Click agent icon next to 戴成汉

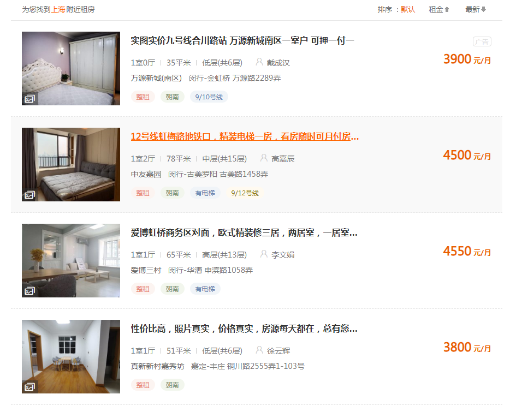coord(259,62)
